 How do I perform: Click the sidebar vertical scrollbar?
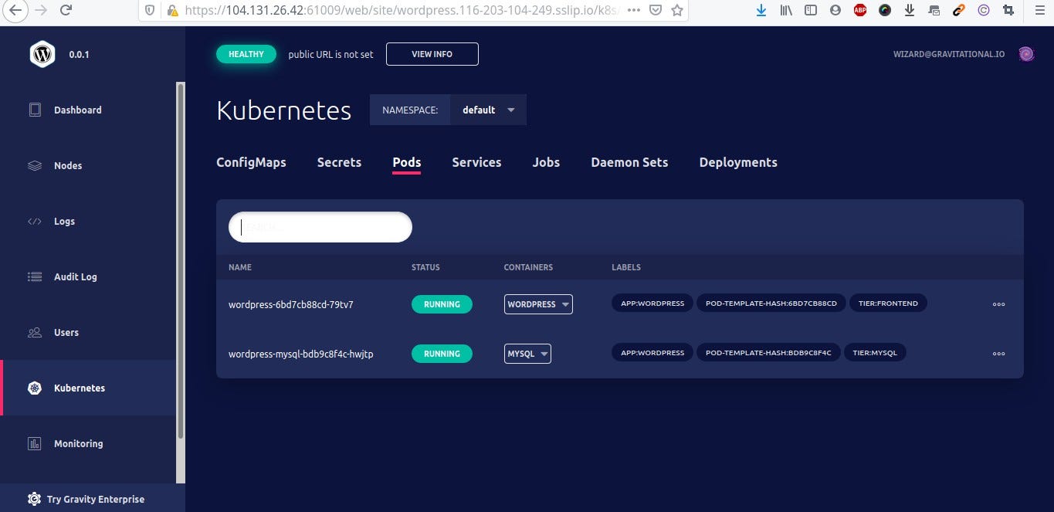pyautogui.click(x=181, y=261)
